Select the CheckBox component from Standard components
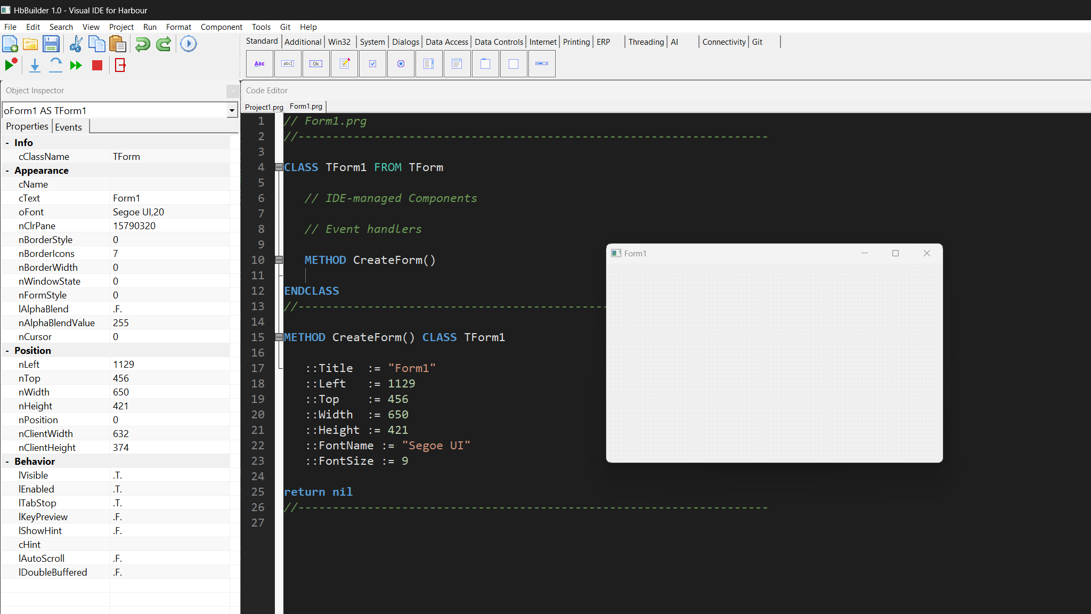 (x=372, y=63)
